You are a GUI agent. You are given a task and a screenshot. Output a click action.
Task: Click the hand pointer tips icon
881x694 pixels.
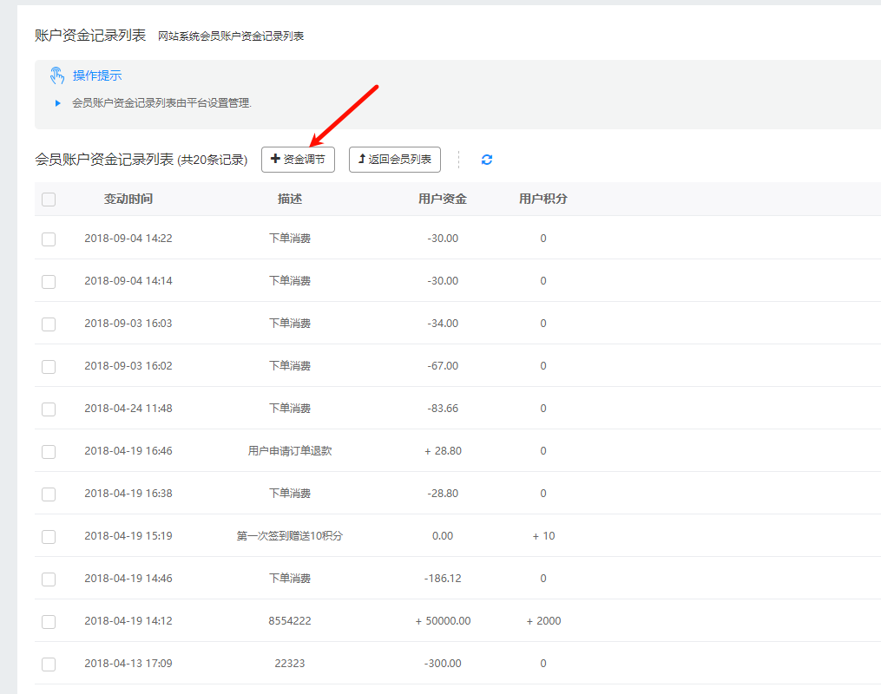pyautogui.click(x=57, y=75)
